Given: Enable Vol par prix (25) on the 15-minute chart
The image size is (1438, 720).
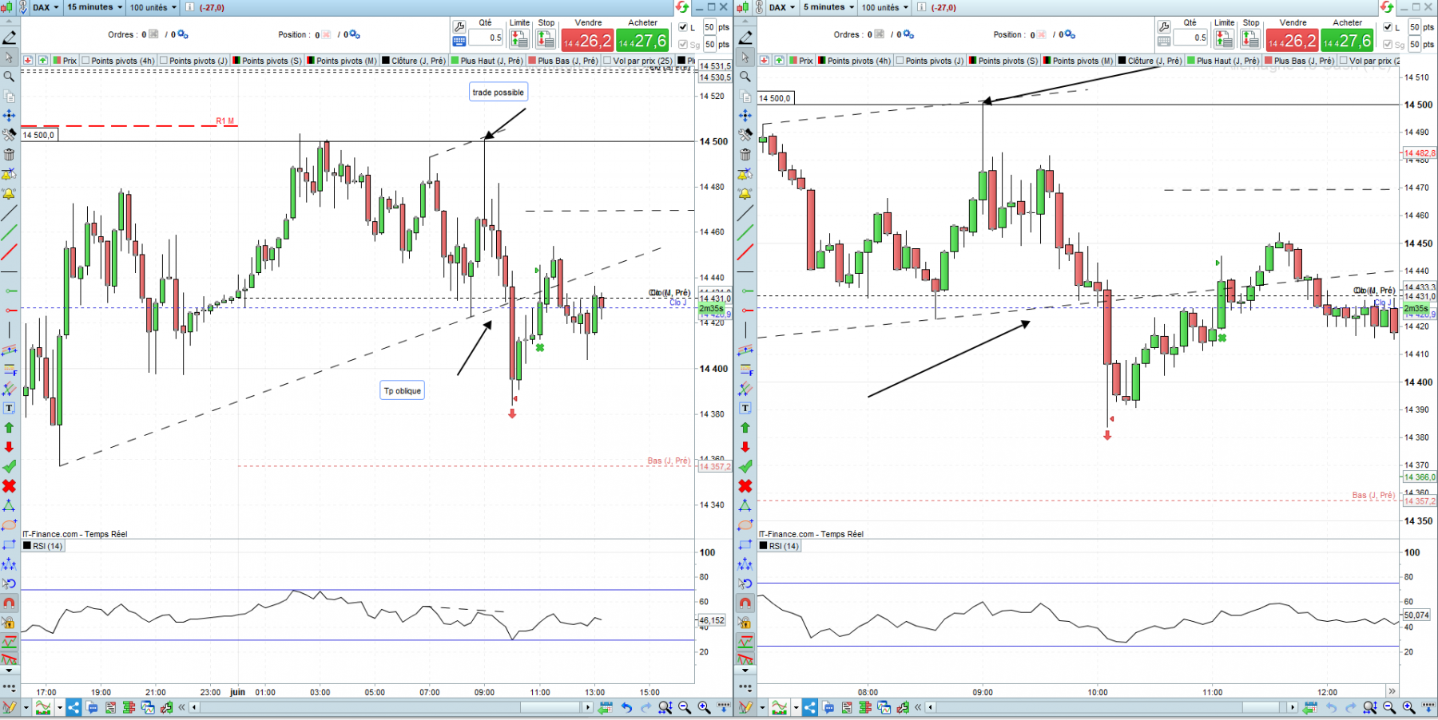Looking at the screenshot, I should coord(638,61).
